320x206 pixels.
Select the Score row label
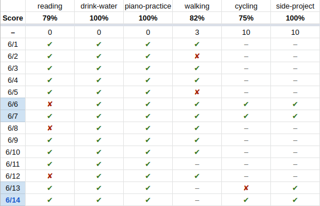pos(13,18)
